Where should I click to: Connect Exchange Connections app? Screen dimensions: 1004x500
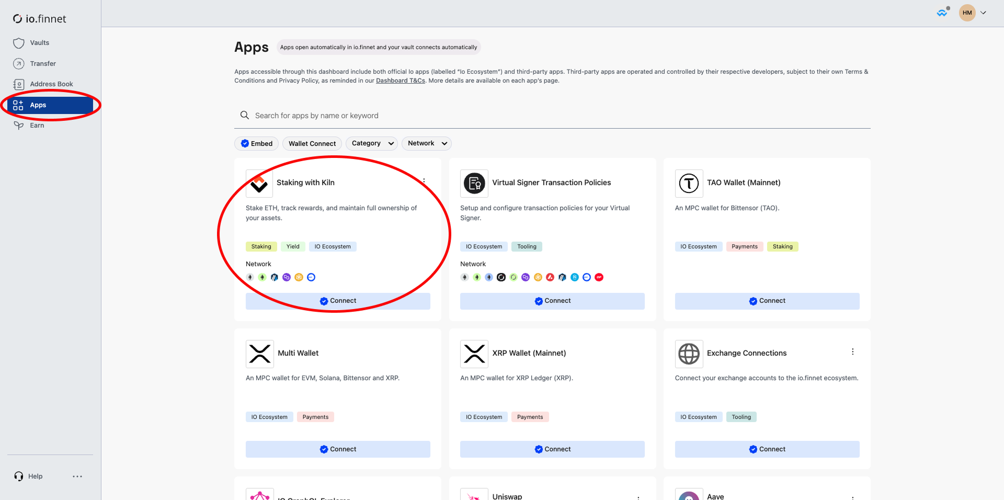coord(767,449)
